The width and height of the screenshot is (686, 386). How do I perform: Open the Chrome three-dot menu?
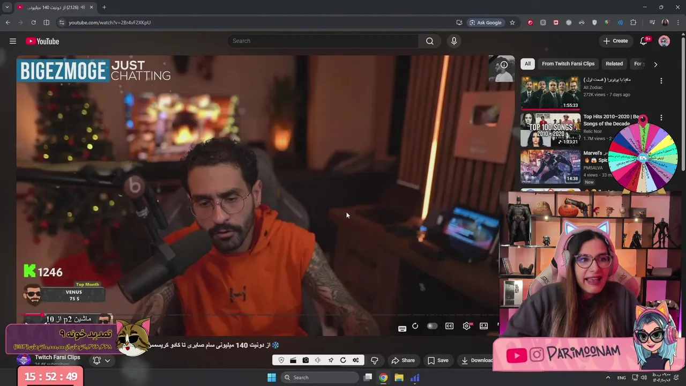point(678,23)
